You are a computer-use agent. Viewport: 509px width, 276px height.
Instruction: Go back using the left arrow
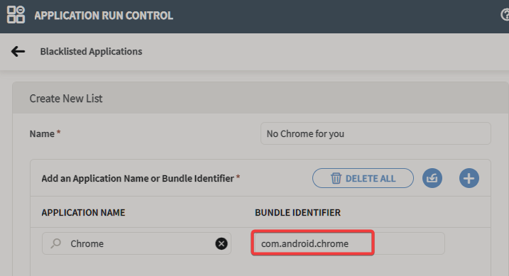tap(18, 51)
